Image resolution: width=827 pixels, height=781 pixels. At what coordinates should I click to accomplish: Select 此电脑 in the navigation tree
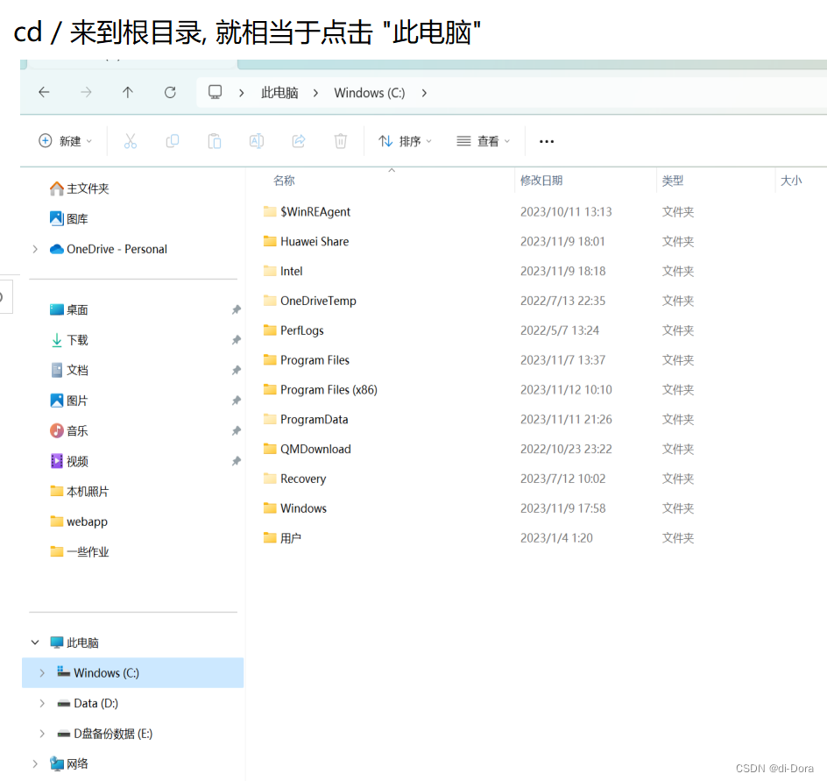point(74,643)
